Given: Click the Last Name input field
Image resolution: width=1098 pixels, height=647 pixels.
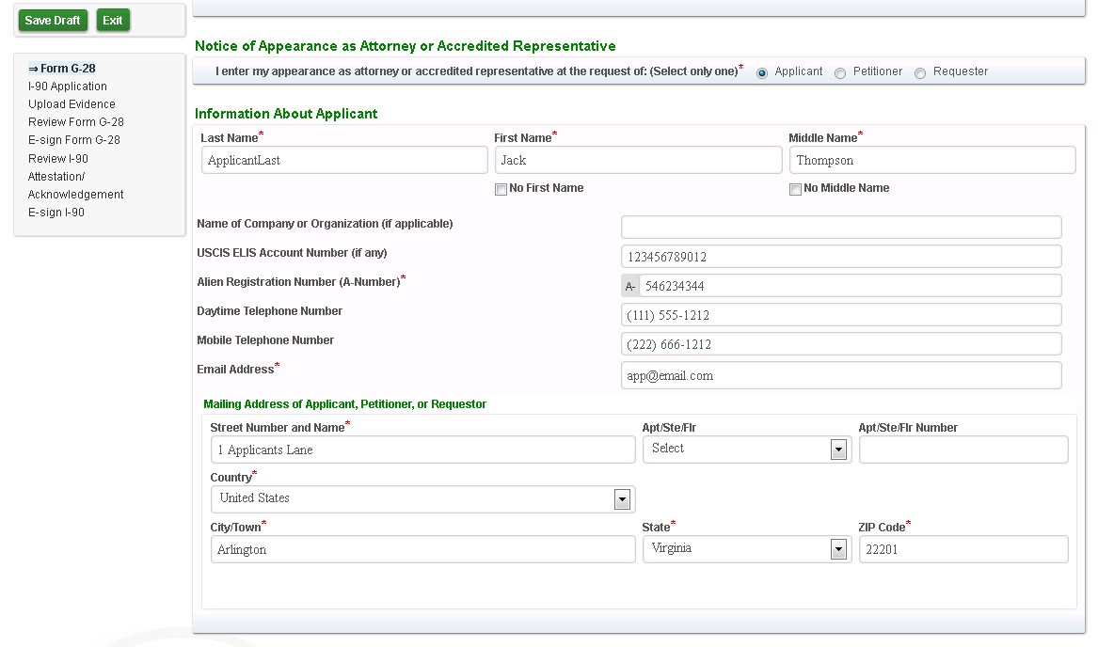Looking at the screenshot, I should pyautogui.click(x=343, y=161).
